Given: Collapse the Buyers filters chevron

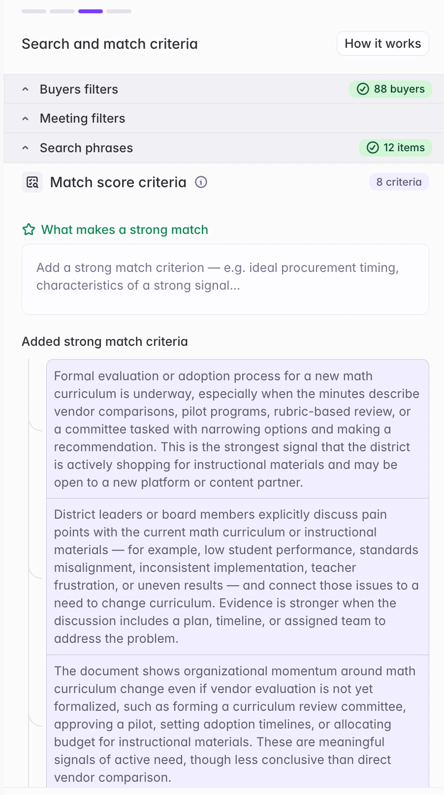Looking at the screenshot, I should [x=26, y=89].
